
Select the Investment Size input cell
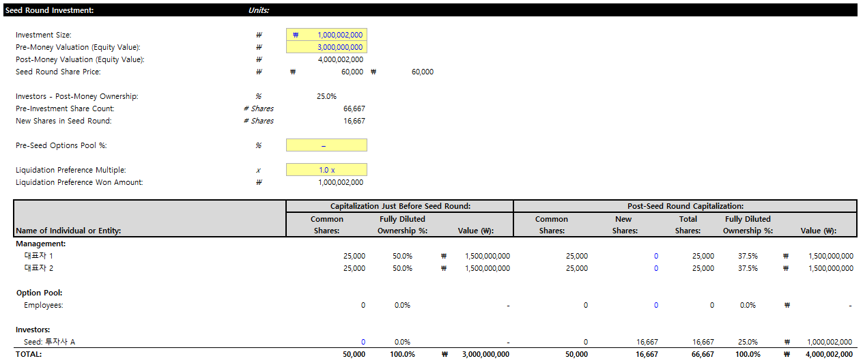tap(326, 35)
